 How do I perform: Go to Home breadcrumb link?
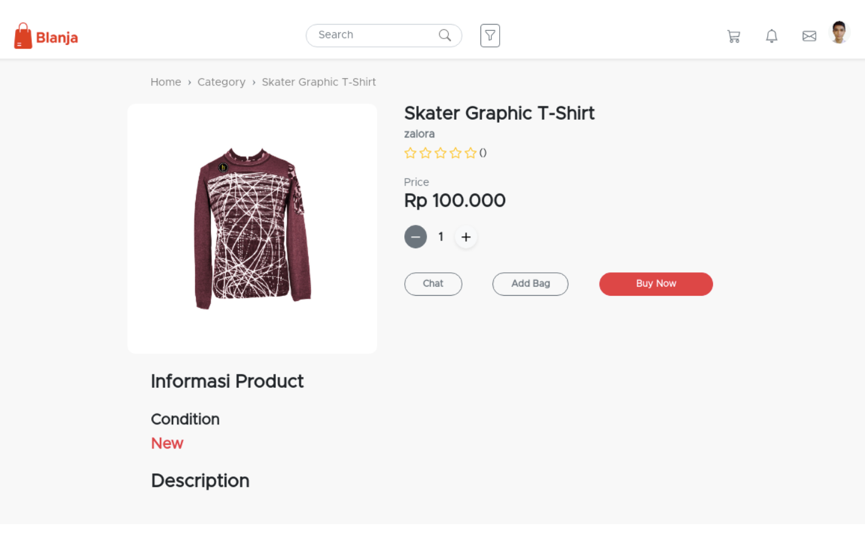[166, 82]
